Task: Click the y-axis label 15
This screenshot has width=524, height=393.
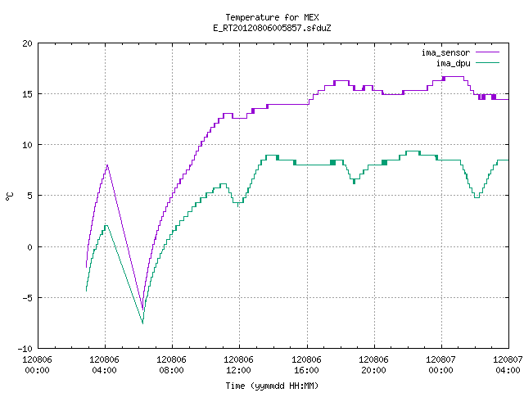Action: coord(27,94)
